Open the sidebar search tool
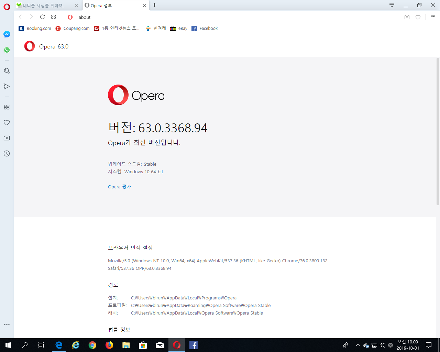440x352 pixels. click(7, 71)
